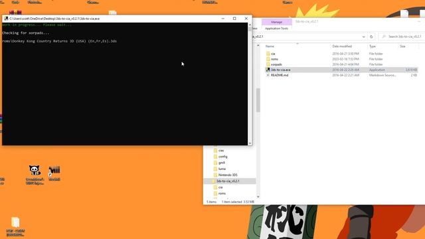The height and width of the screenshot is (239, 425).
Task: Click the navigation pane's scroll-down arrow
Action: tap(258, 197)
